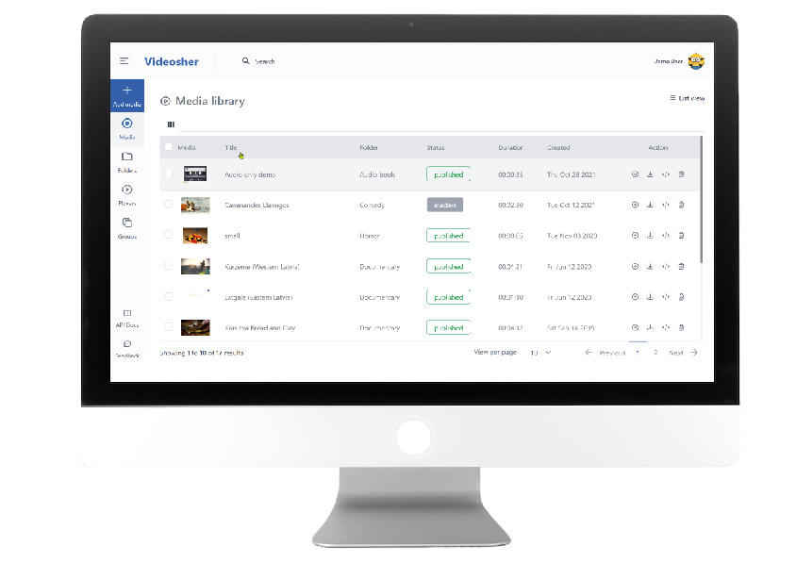Open Groups in the sidebar

(x=127, y=224)
